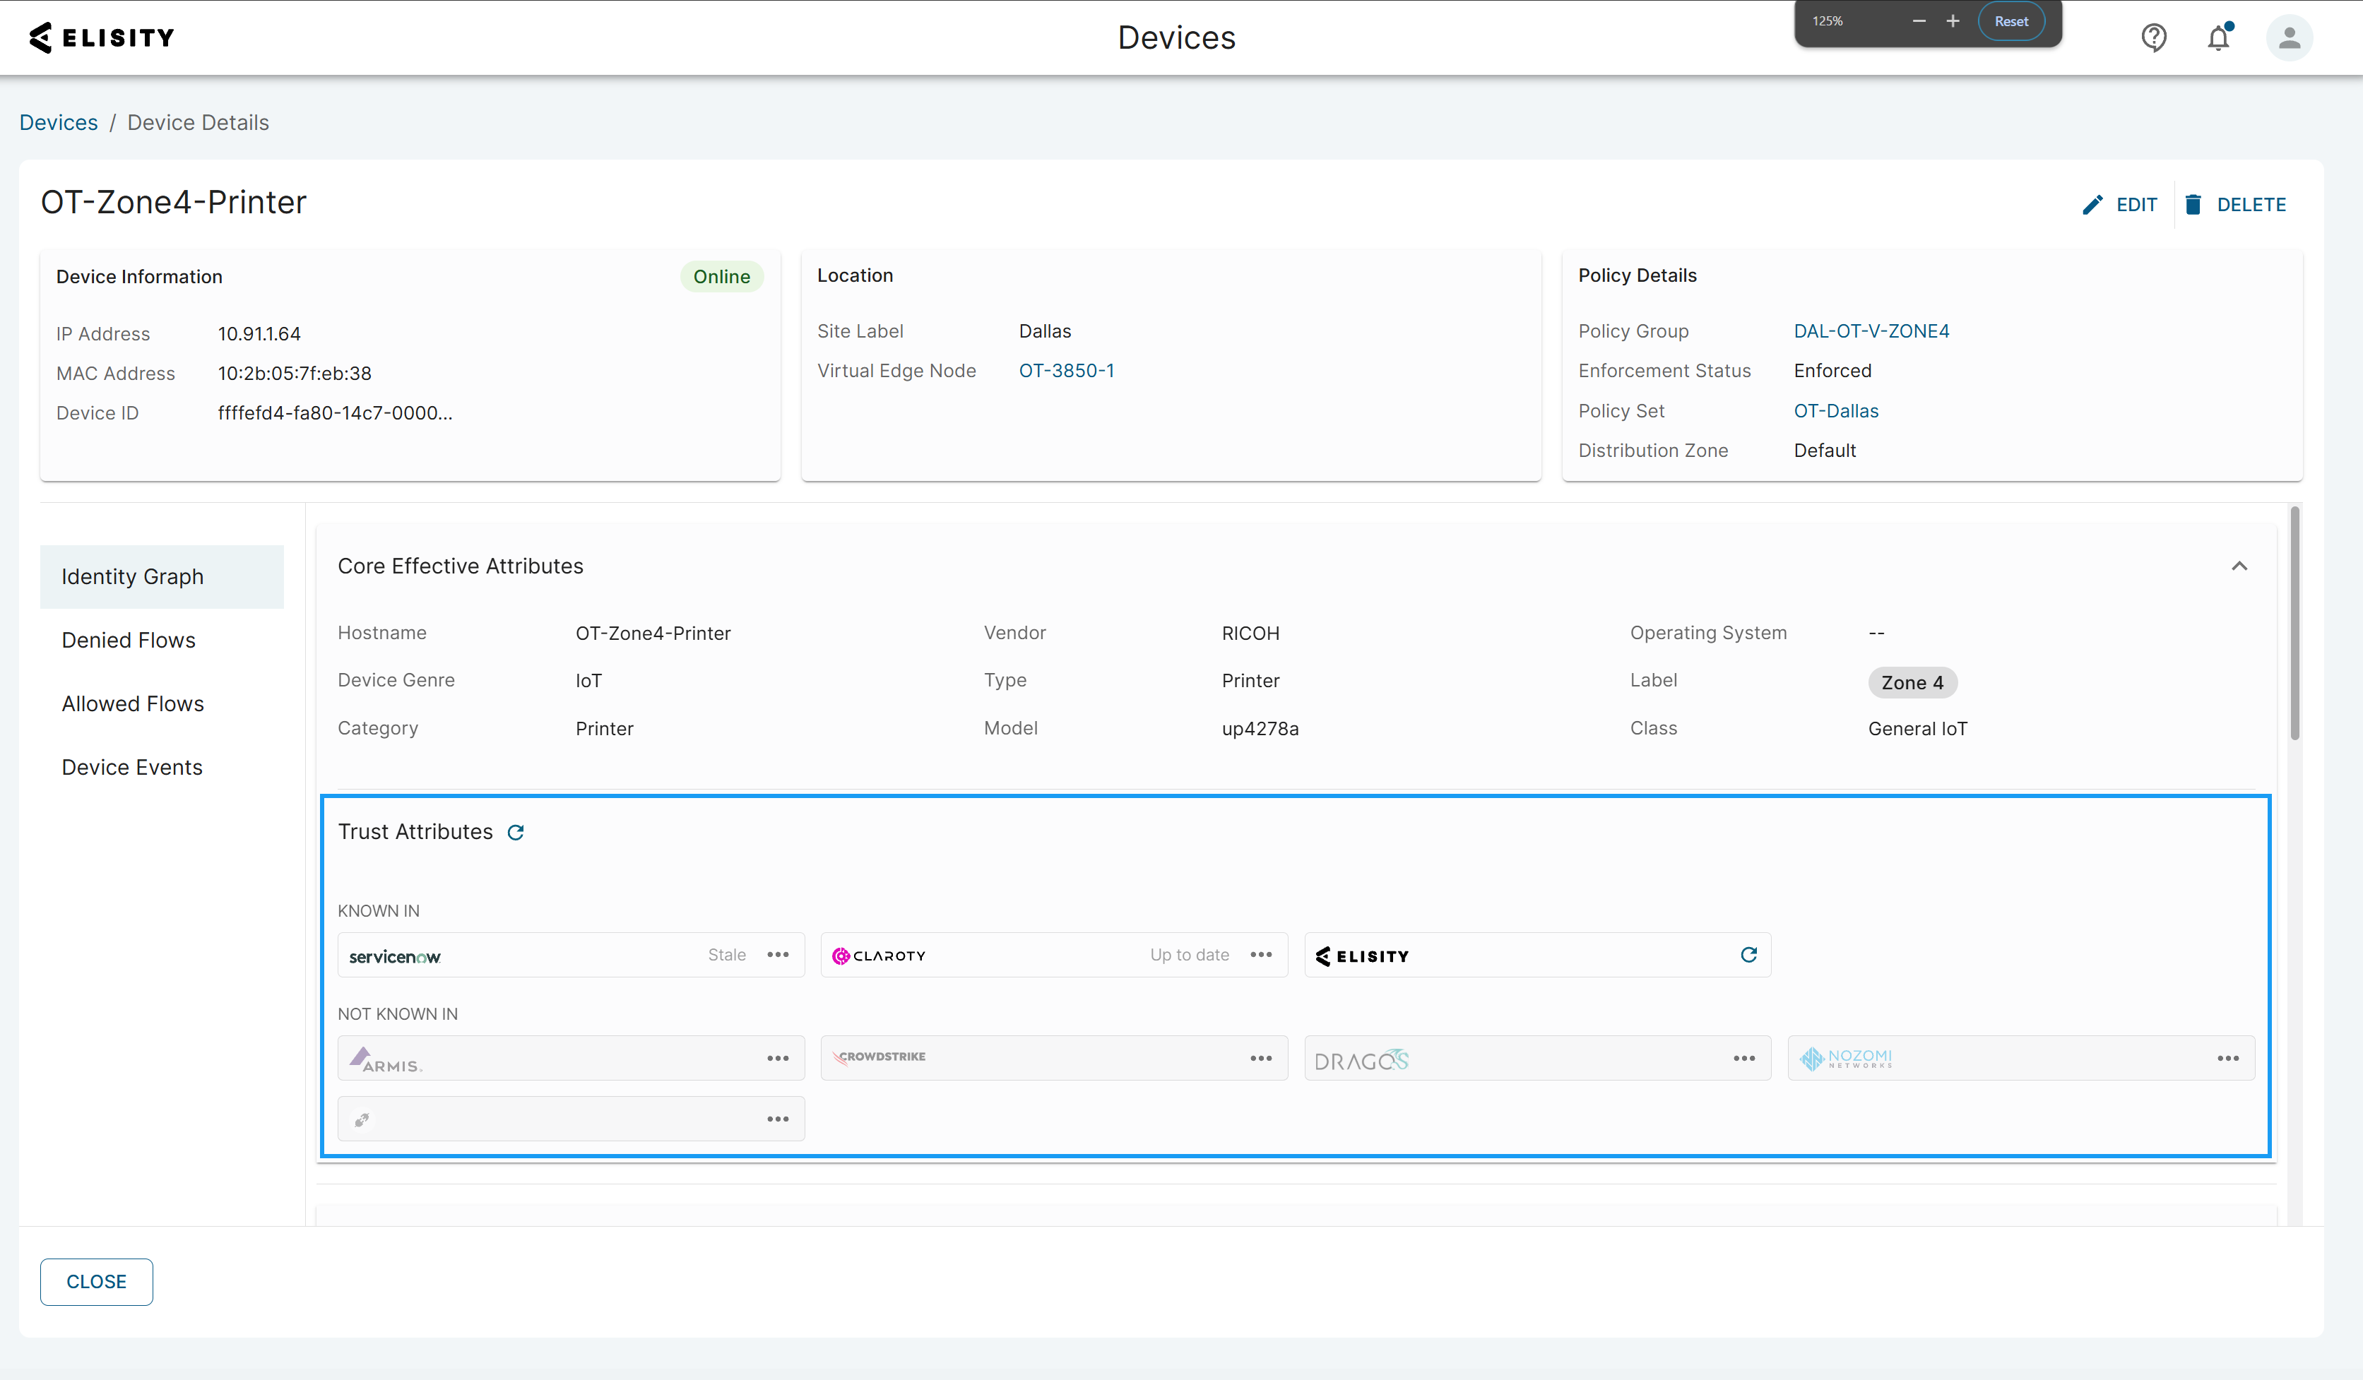Click the EDIT button

tap(2119, 204)
